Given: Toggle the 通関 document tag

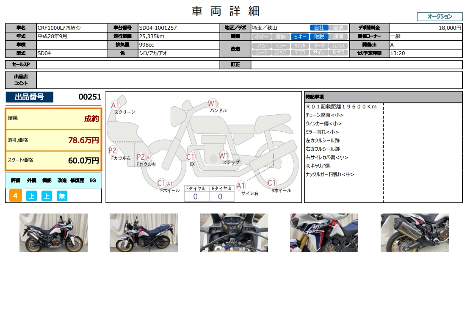Looking at the screenshot, I should [x=338, y=37].
